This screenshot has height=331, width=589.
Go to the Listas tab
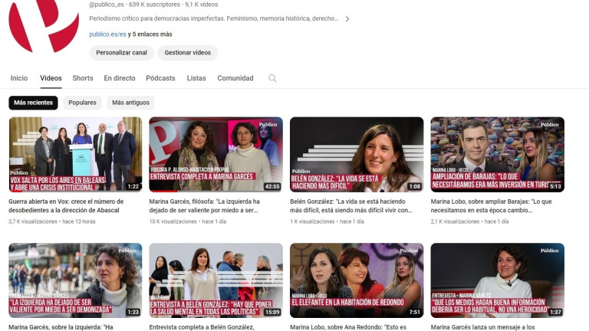[x=196, y=78]
